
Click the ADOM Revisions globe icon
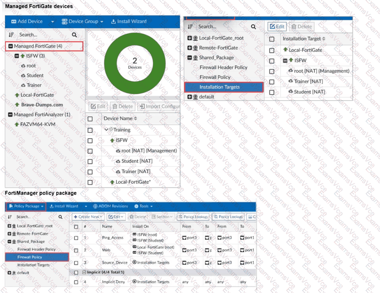pos(95,206)
